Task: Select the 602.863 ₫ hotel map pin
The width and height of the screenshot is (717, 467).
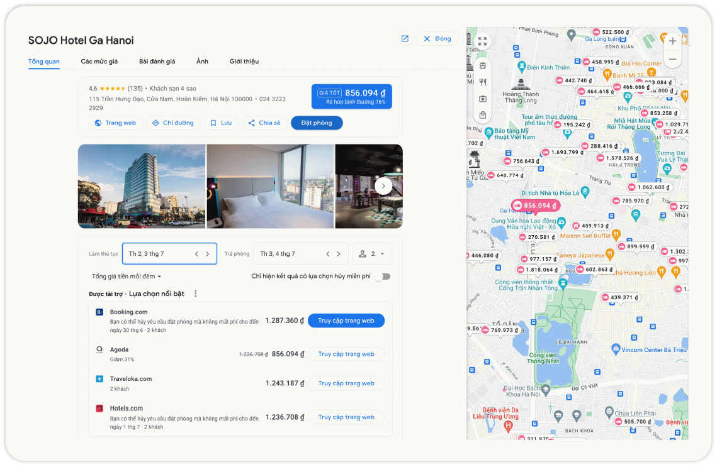Action: [595, 270]
